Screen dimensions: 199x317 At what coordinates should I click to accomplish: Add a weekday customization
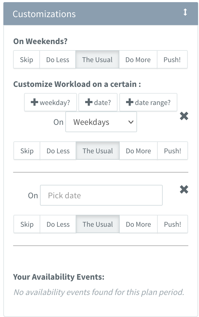pyautogui.click(x=50, y=102)
